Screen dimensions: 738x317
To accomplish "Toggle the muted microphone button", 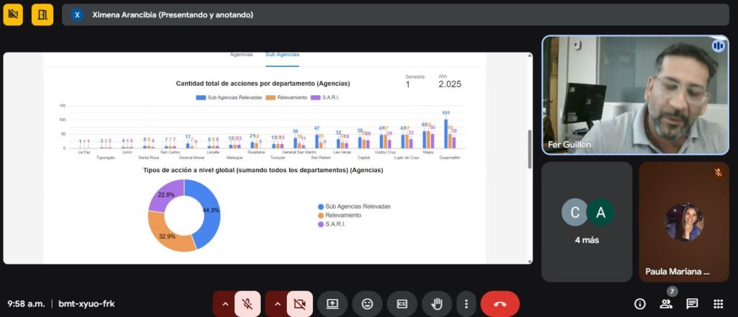I will [247, 304].
